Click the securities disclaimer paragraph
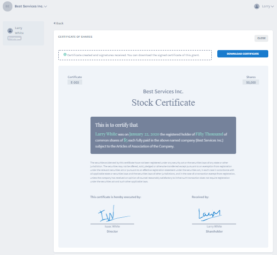 [x=163, y=172]
